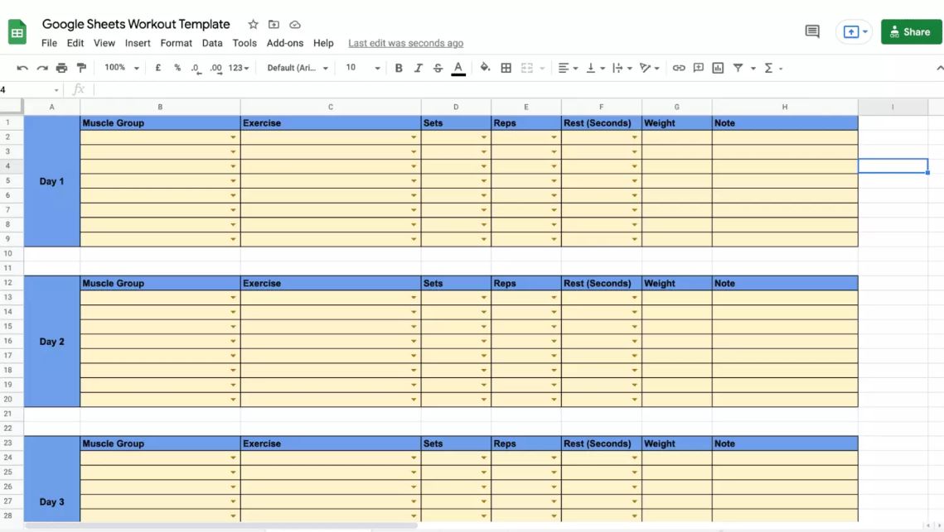Open the View menu

(104, 43)
